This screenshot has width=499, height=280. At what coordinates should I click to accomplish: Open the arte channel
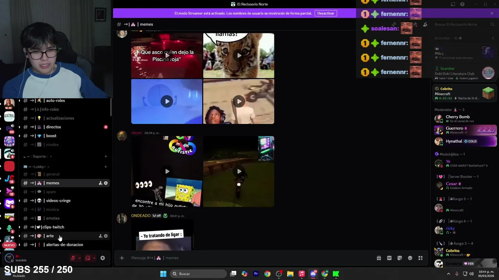coord(65,236)
